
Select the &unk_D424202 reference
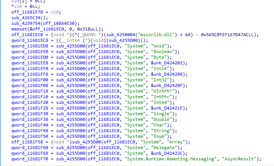[x=166, y=63]
